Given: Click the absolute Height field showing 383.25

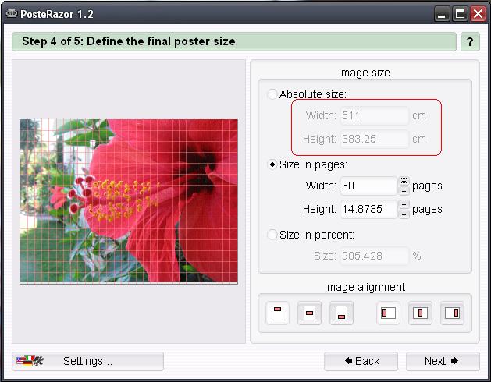Looking at the screenshot, I should [x=374, y=139].
